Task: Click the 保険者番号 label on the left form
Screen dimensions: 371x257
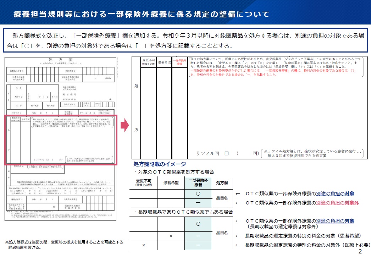Action: (70, 71)
